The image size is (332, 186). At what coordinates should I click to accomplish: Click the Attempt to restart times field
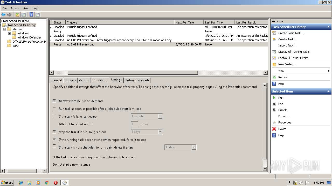coord(134,124)
